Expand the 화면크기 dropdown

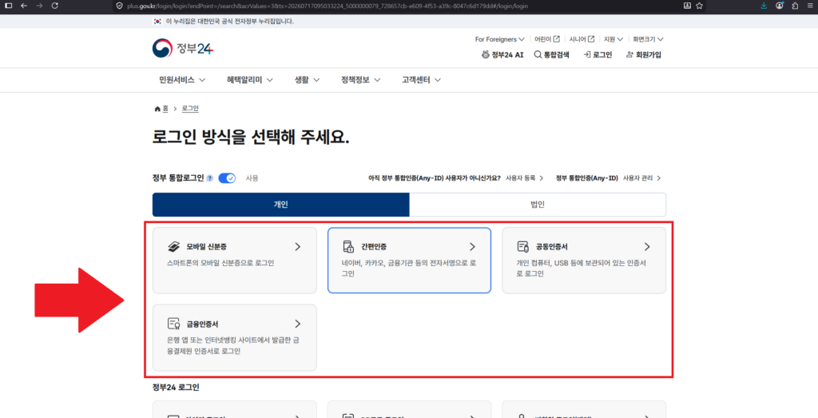(x=648, y=39)
